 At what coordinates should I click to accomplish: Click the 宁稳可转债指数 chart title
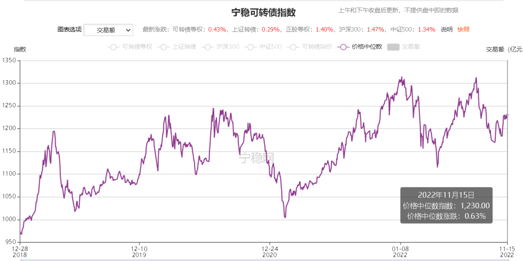pos(263,13)
